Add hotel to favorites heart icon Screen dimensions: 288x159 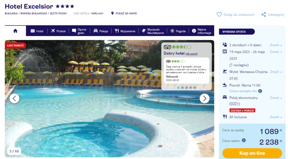219,15
